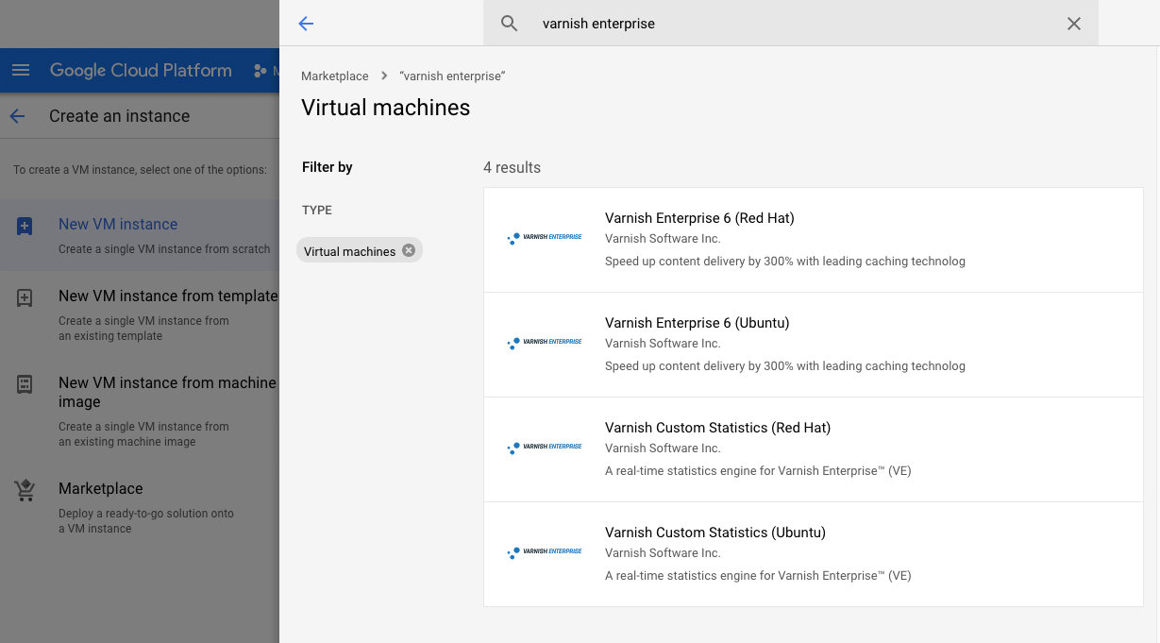Click the back arrow above the instance options

click(x=17, y=115)
